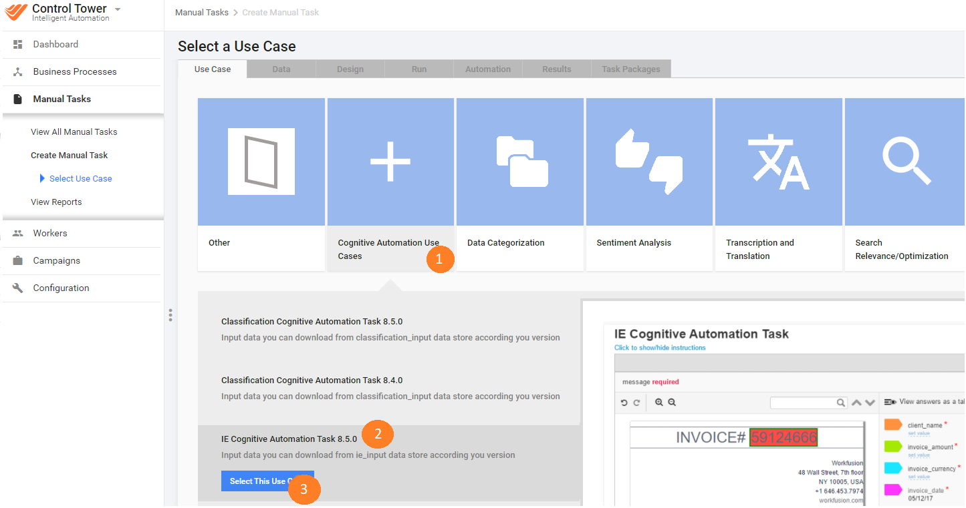
Task: Click Create Manual Task in sidebar
Action: tap(69, 155)
